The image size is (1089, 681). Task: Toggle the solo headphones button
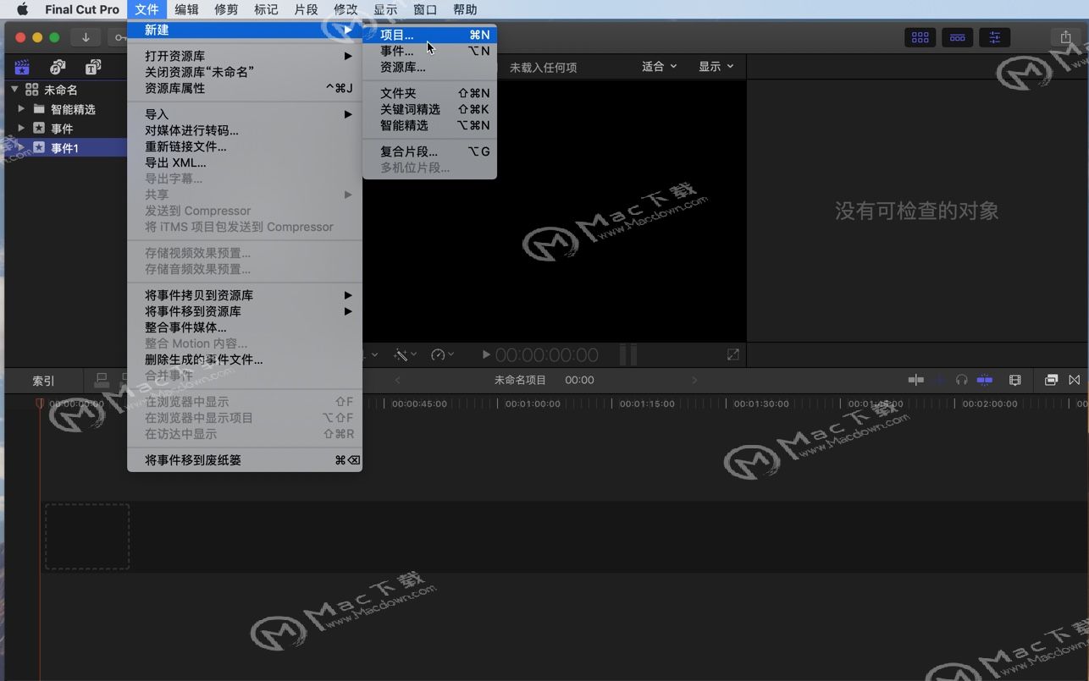[x=961, y=380]
